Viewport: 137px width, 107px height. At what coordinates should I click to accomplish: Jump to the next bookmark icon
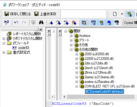click(x=58, y=23)
